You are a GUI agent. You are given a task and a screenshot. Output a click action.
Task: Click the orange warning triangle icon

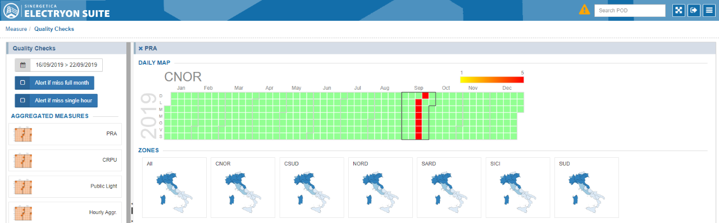[x=585, y=10]
